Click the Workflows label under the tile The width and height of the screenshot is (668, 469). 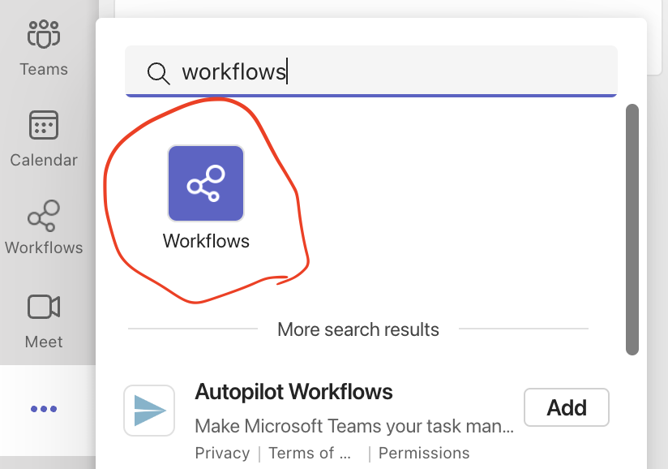click(206, 241)
